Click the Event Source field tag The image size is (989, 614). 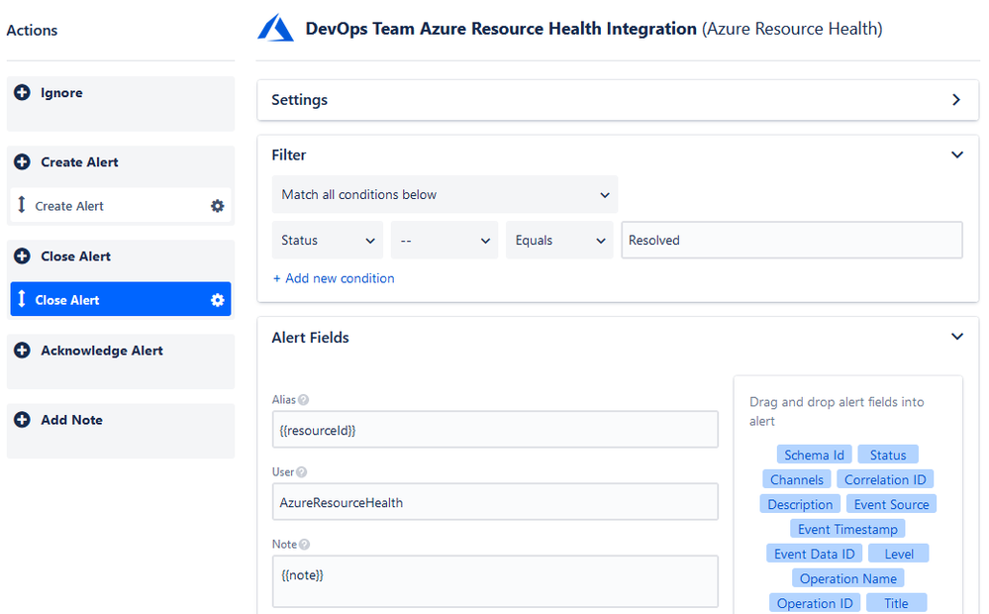point(891,504)
